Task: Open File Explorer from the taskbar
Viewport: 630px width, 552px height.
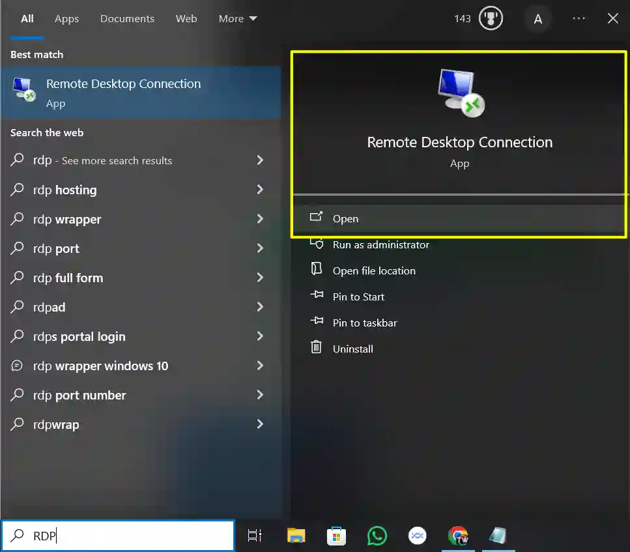Action: tap(296, 536)
